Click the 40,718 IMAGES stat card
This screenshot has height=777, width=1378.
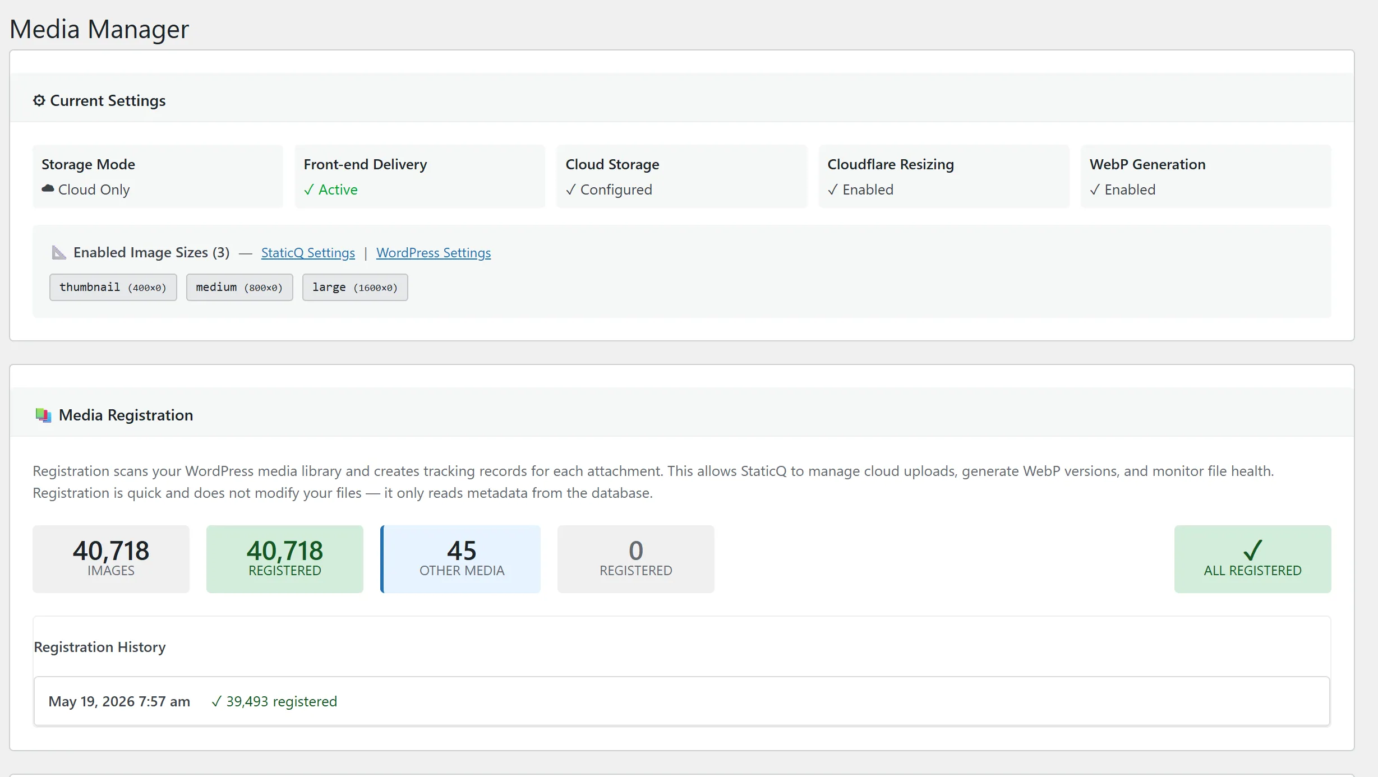pyautogui.click(x=111, y=559)
